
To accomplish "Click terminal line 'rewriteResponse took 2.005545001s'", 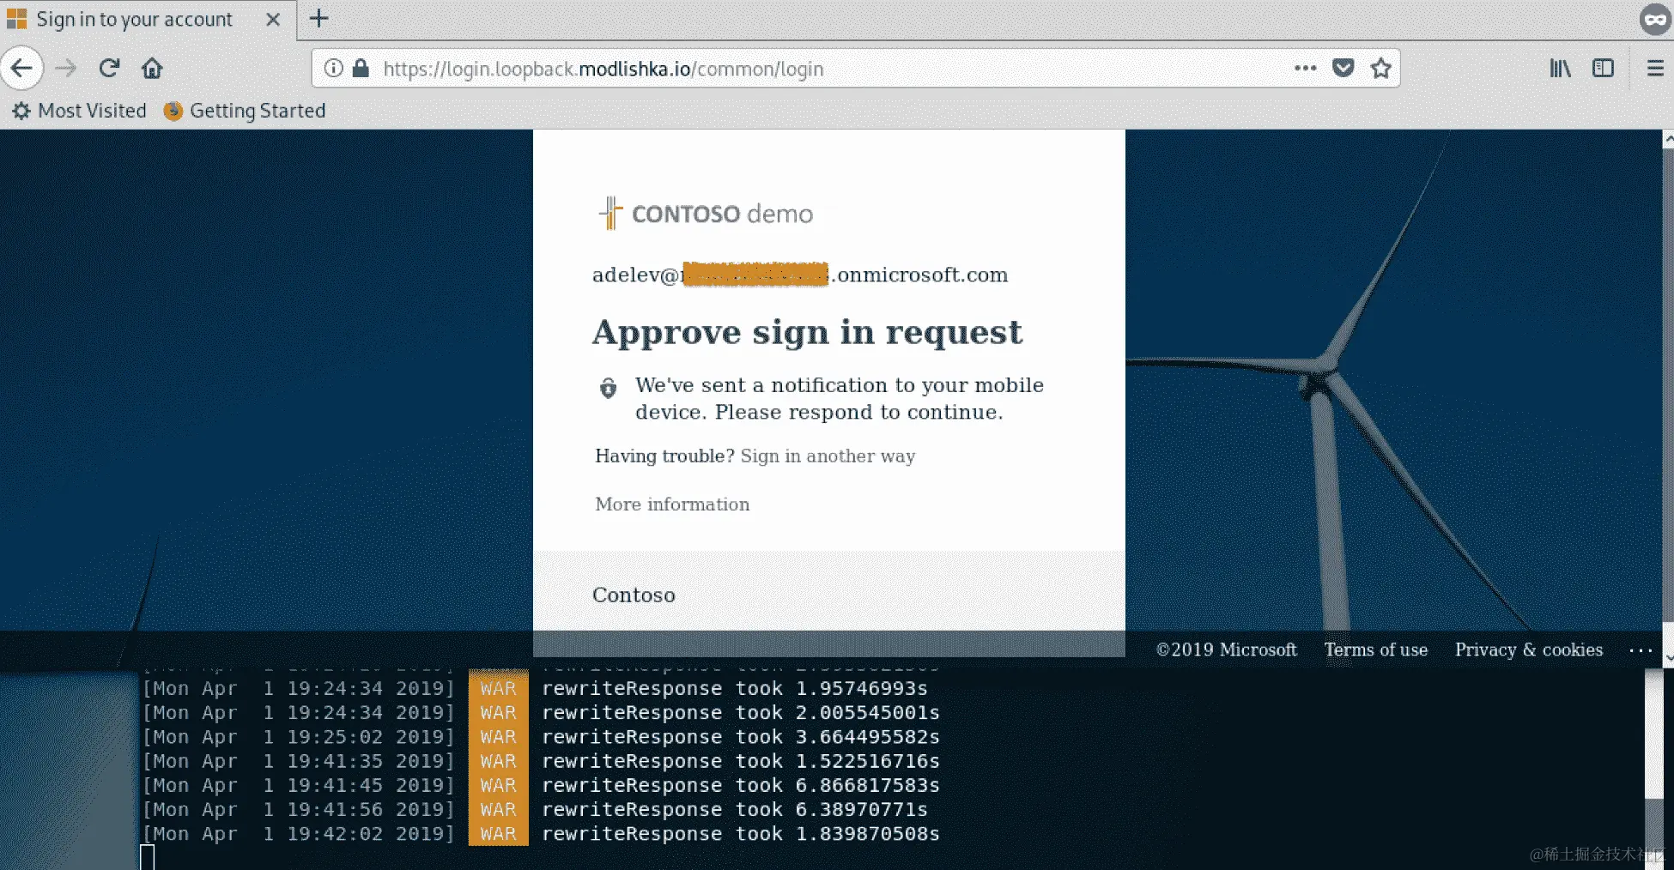I will pyautogui.click(x=741, y=712).
